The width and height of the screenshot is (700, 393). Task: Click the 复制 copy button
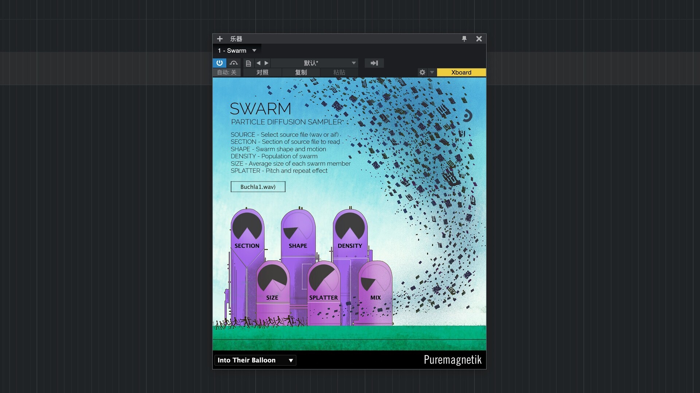point(301,72)
